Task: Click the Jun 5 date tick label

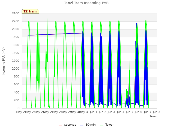Action: (129, 112)
